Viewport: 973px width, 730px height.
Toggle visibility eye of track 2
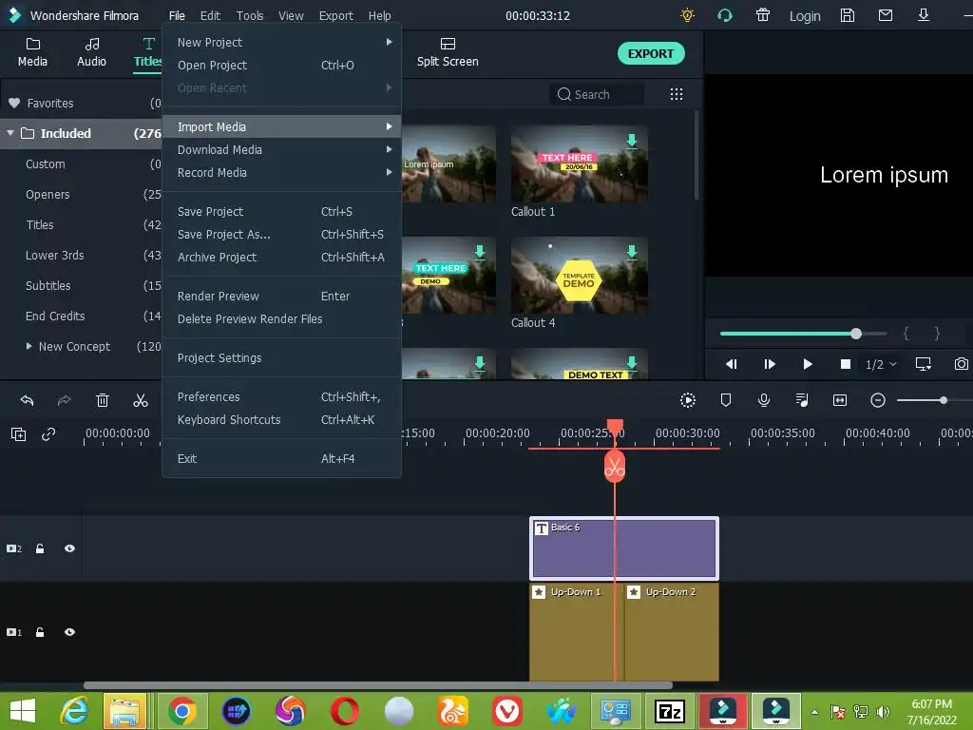(69, 548)
